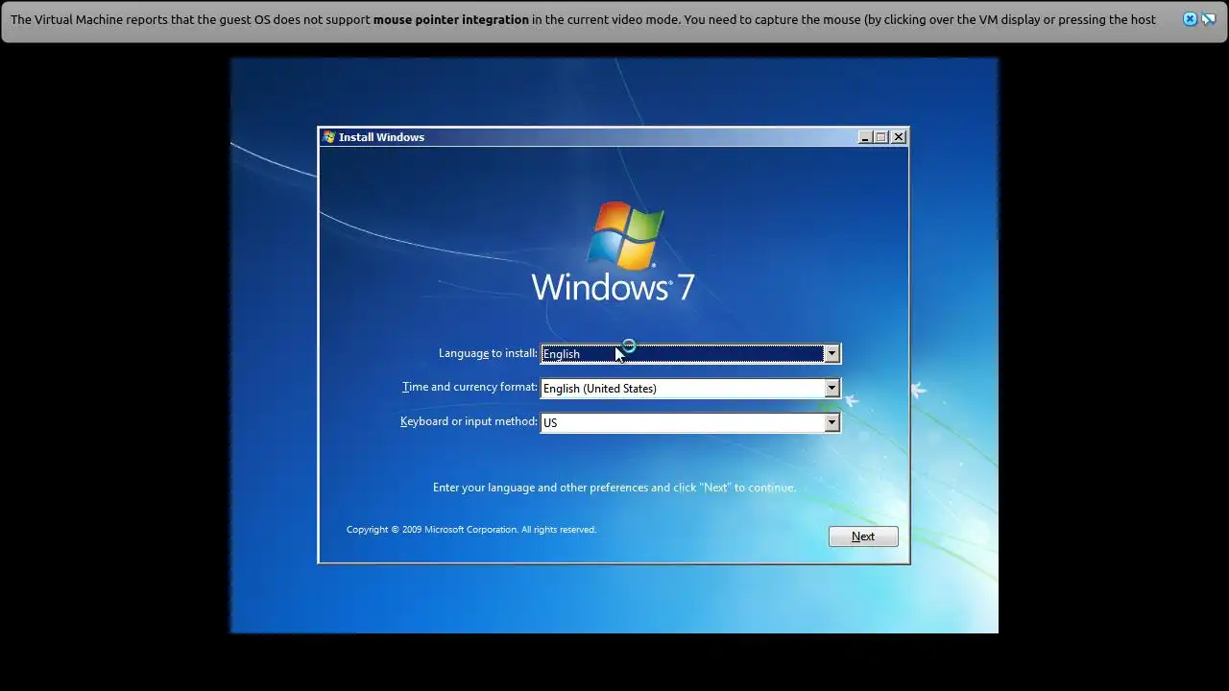The image size is (1229, 691).
Task: Dismiss the mouse pointer integration notification
Action: click(x=1190, y=19)
